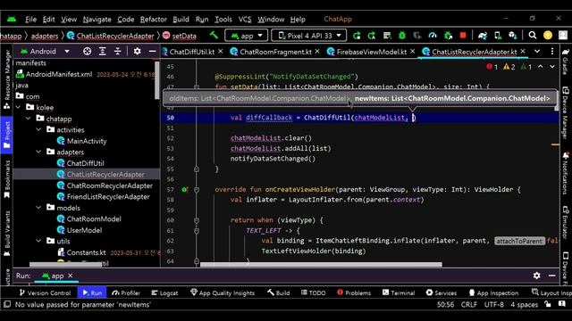
Task: Show hidden editor tabs chevron
Action: click(x=537, y=52)
